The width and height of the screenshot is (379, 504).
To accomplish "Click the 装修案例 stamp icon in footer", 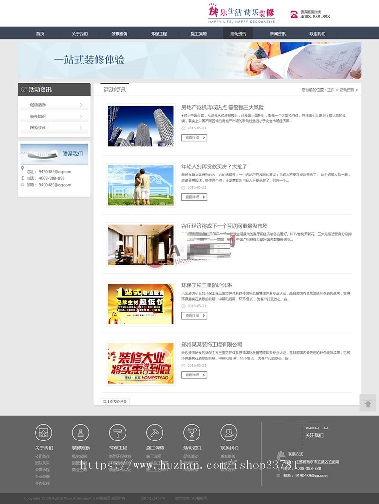I will pyautogui.click(x=81, y=432).
